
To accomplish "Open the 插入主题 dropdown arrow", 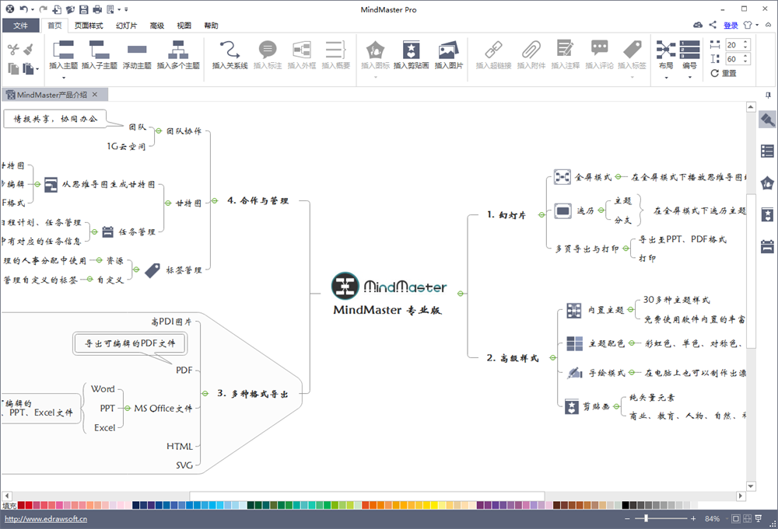I will point(64,78).
